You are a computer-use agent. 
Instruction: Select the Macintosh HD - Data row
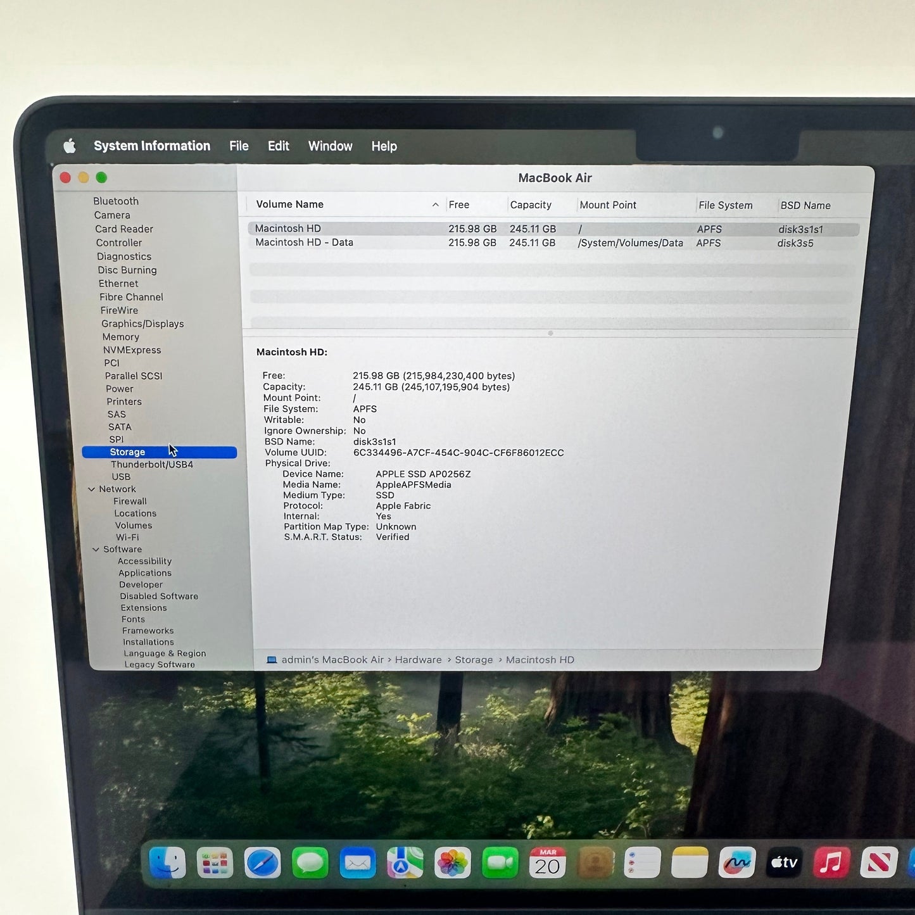click(x=553, y=243)
